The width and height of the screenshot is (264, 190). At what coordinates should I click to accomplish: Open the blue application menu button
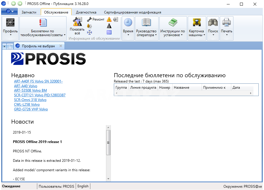pyautogui.click(x=9, y=11)
